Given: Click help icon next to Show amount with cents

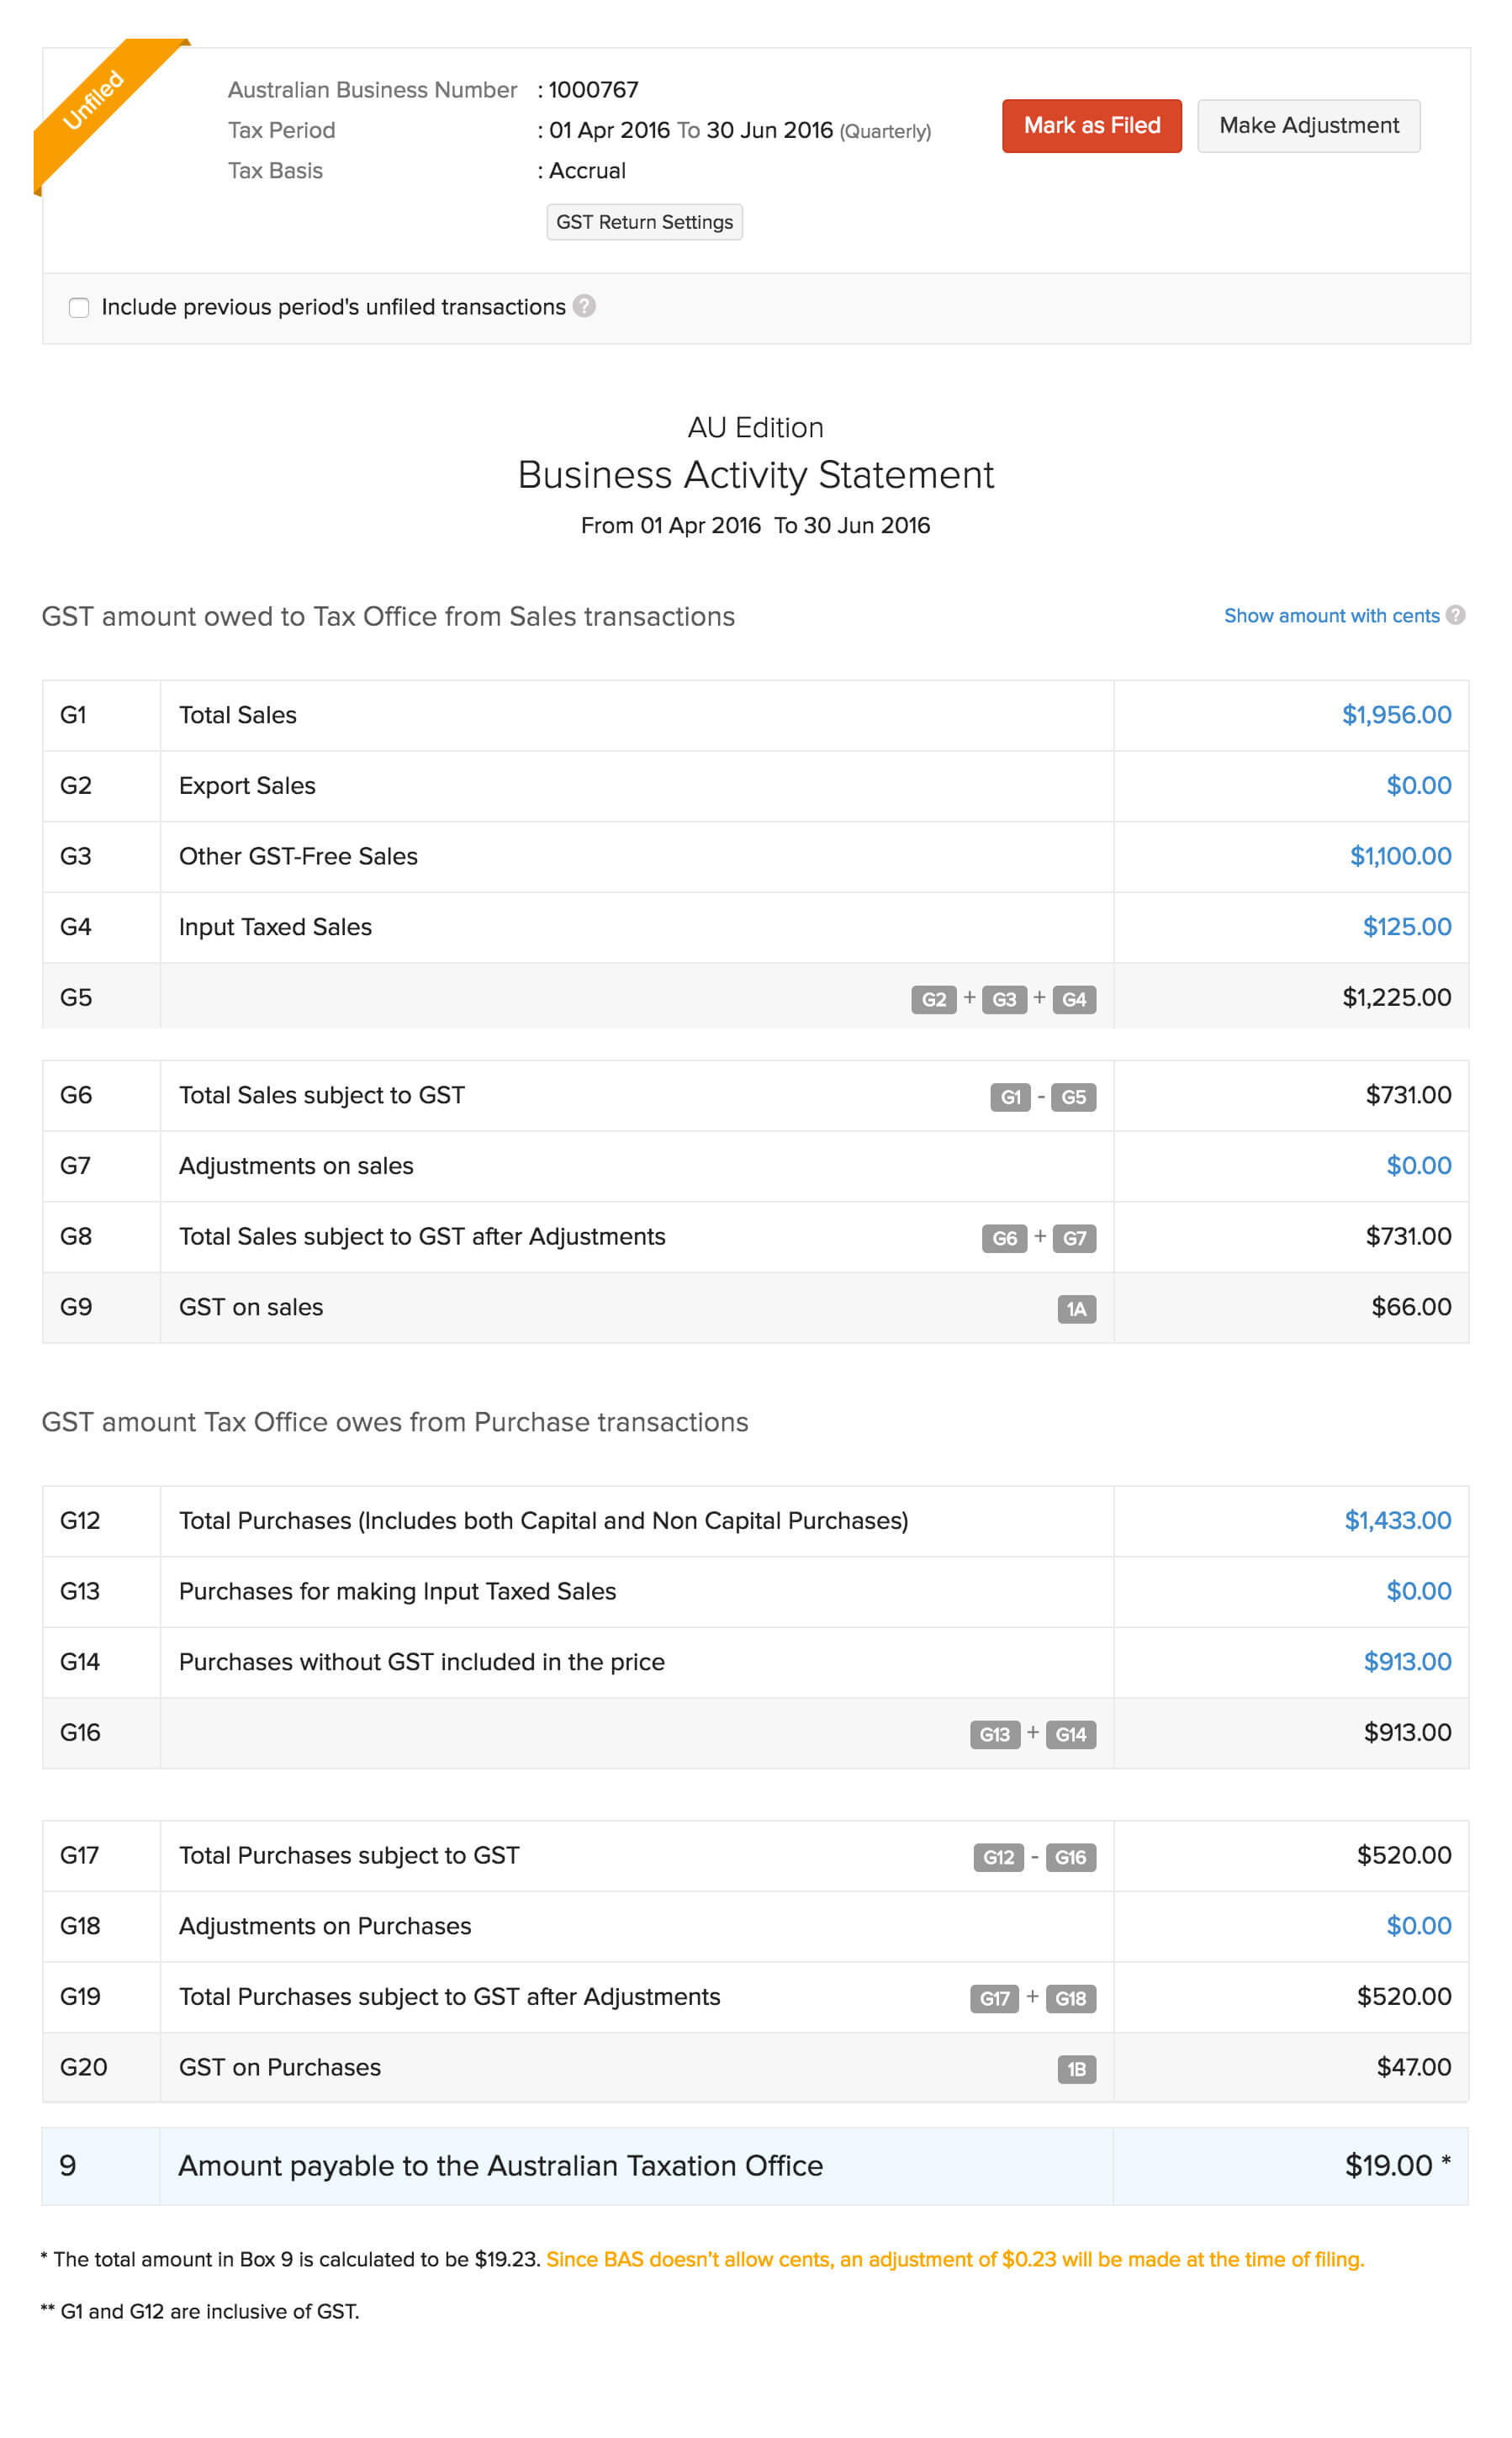Looking at the screenshot, I should [x=1456, y=615].
